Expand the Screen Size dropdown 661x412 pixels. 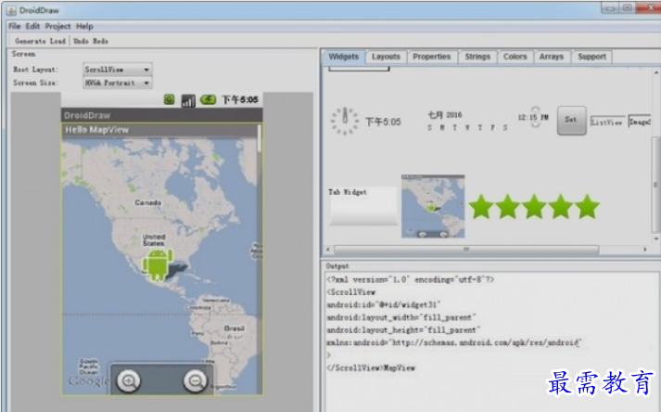coord(118,83)
